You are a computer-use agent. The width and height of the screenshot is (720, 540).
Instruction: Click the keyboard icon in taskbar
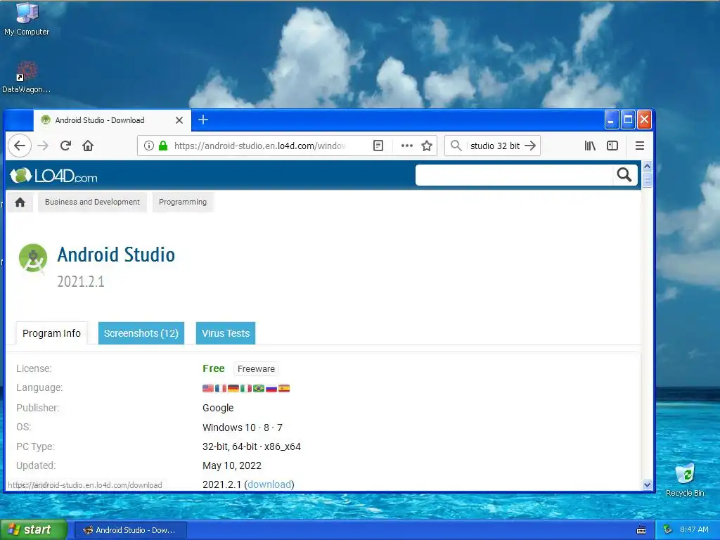[x=641, y=530]
